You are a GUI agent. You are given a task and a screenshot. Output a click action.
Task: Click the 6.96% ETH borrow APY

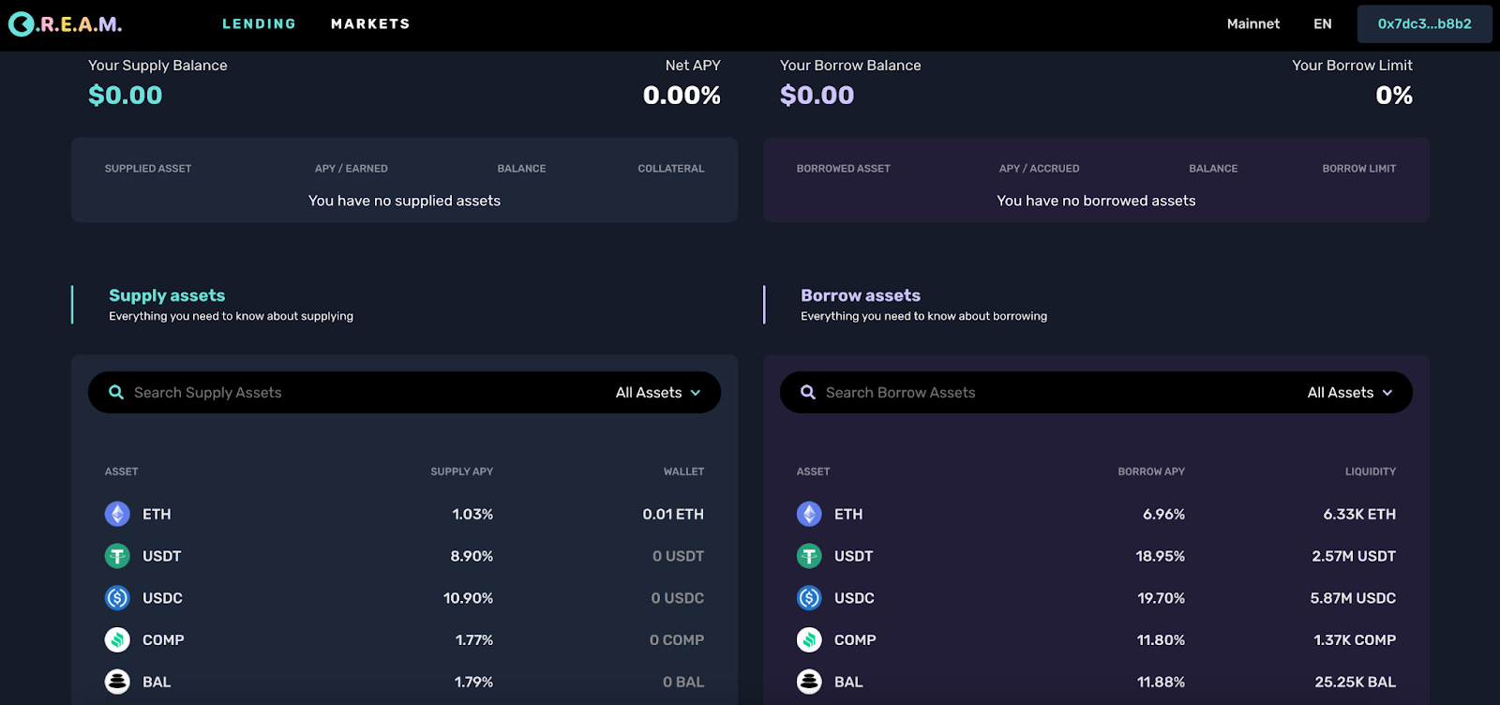[x=1163, y=515]
